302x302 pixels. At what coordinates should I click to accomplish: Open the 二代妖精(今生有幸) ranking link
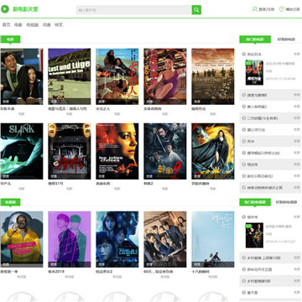[x=258, y=118]
